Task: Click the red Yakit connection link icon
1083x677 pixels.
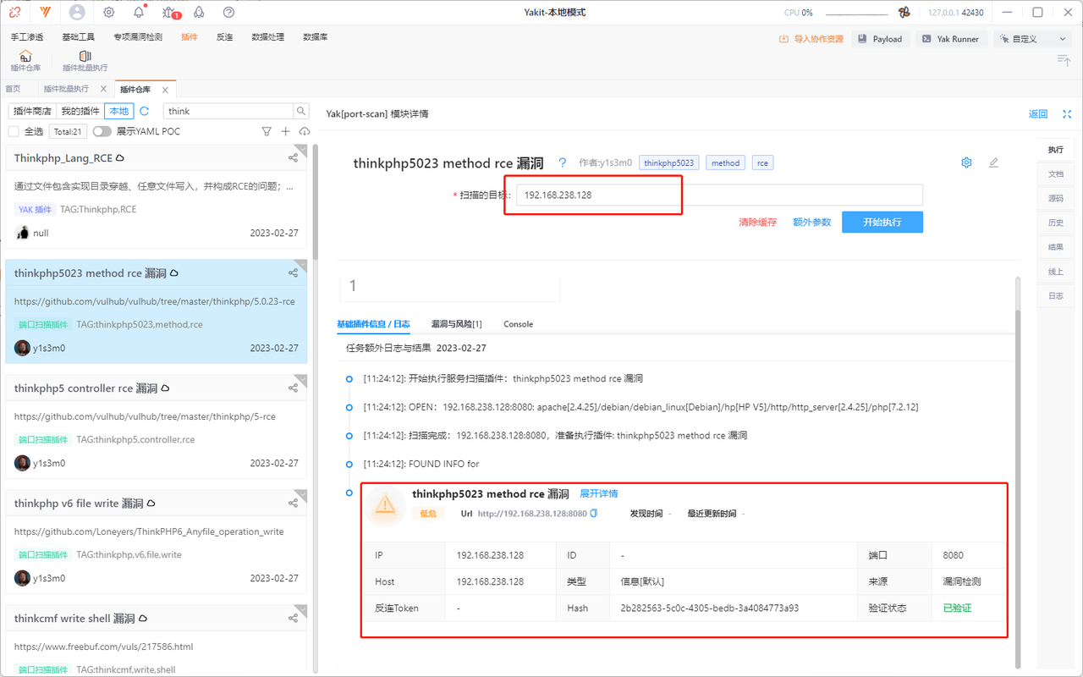Action: point(15,13)
